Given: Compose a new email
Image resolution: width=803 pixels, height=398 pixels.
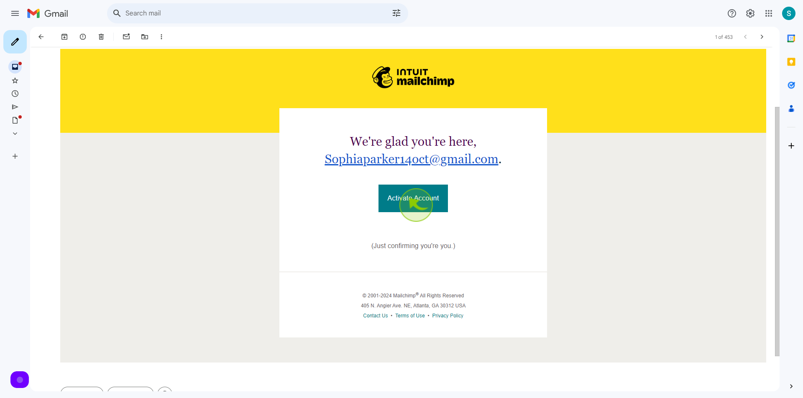Looking at the screenshot, I should 15,42.
